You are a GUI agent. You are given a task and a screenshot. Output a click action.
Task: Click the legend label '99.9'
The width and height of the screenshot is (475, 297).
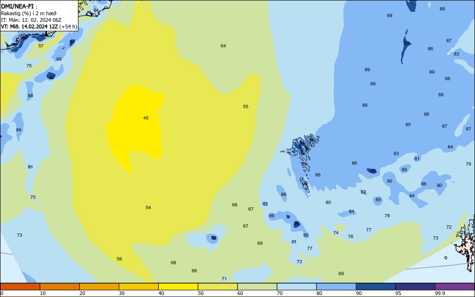click(440, 293)
